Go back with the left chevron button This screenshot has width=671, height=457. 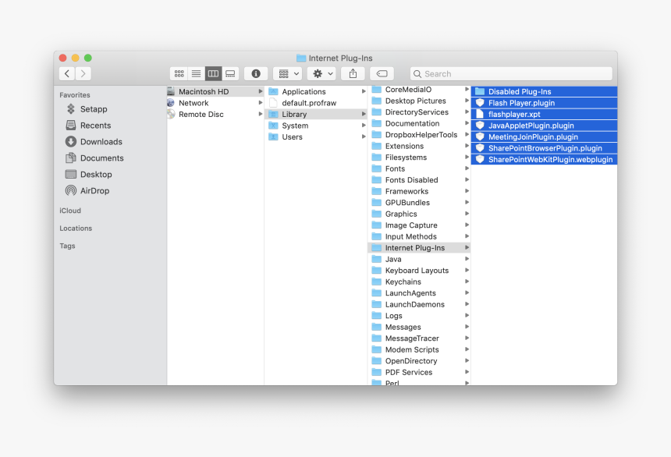[67, 73]
